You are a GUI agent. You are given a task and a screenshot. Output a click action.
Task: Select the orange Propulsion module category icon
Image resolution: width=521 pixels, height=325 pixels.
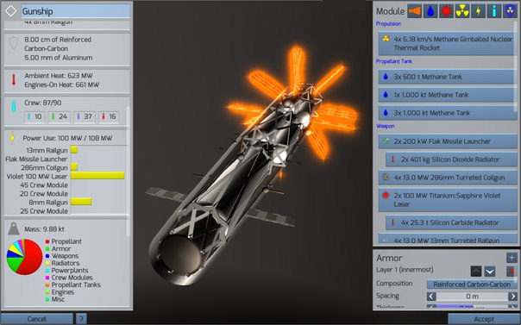(414, 11)
